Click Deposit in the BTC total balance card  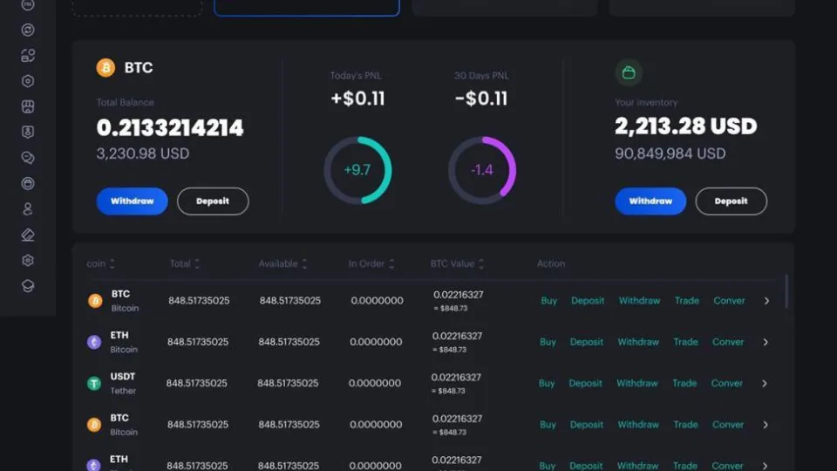213,201
